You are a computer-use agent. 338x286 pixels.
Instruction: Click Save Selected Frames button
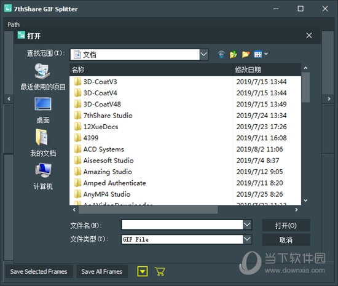tap(39, 271)
